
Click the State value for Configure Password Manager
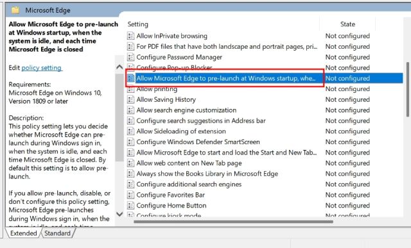click(x=347, y=57)
